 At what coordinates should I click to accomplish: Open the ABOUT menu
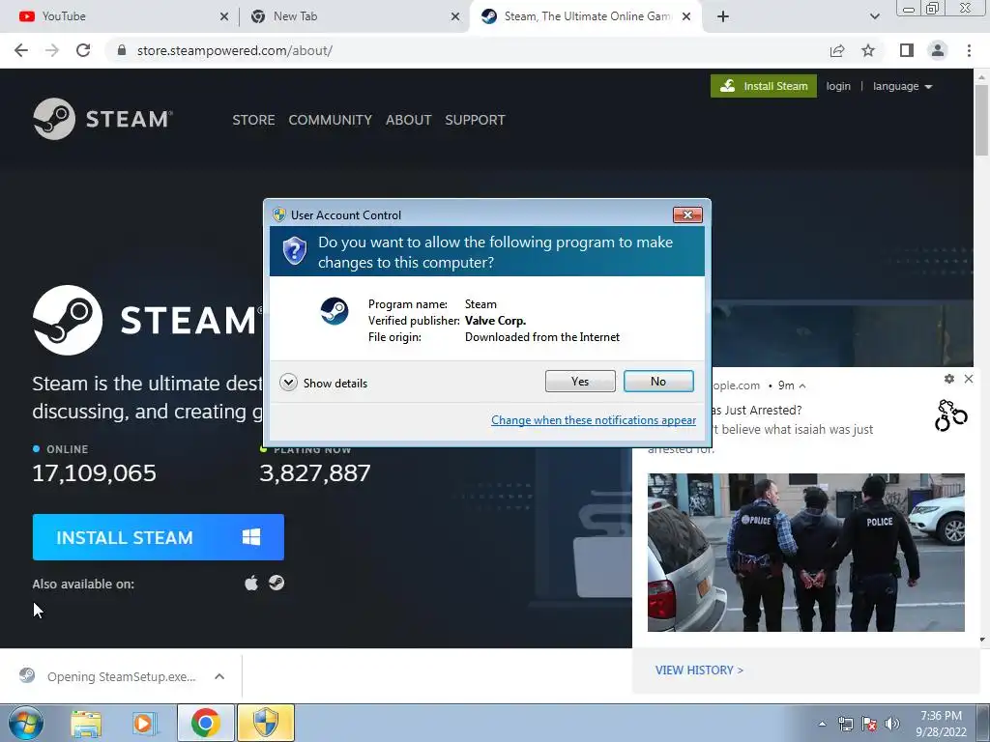coord(409,120)
